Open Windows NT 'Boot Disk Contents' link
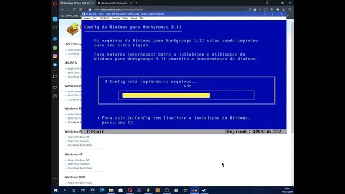This screenshot has width=345, height=194. (x=79, y=164)
